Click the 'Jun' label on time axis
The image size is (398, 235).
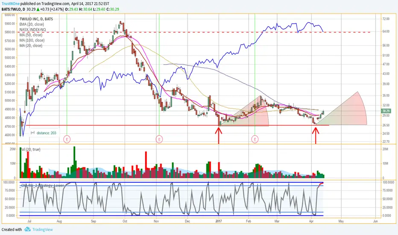[x=375, y=221]
